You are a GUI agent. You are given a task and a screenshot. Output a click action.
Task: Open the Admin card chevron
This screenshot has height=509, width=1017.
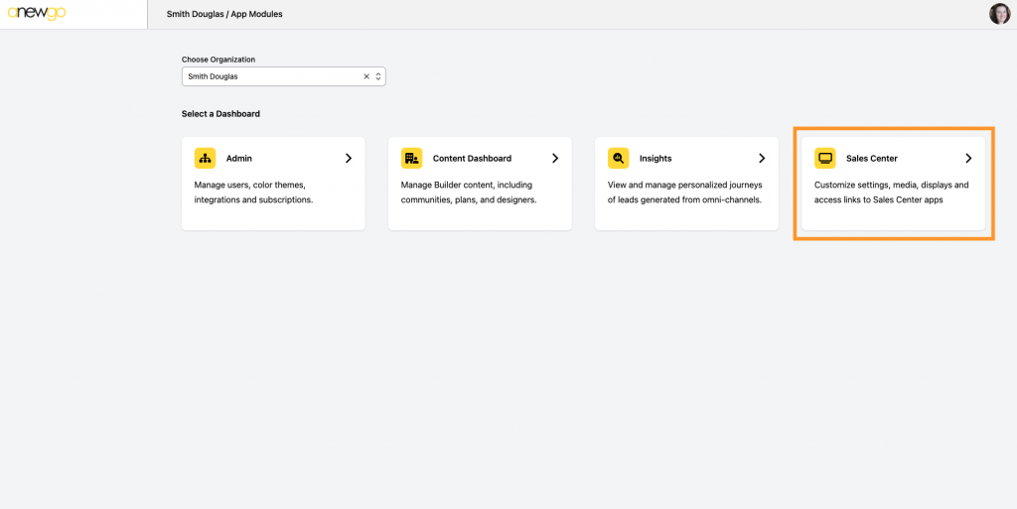click(349, 158)
